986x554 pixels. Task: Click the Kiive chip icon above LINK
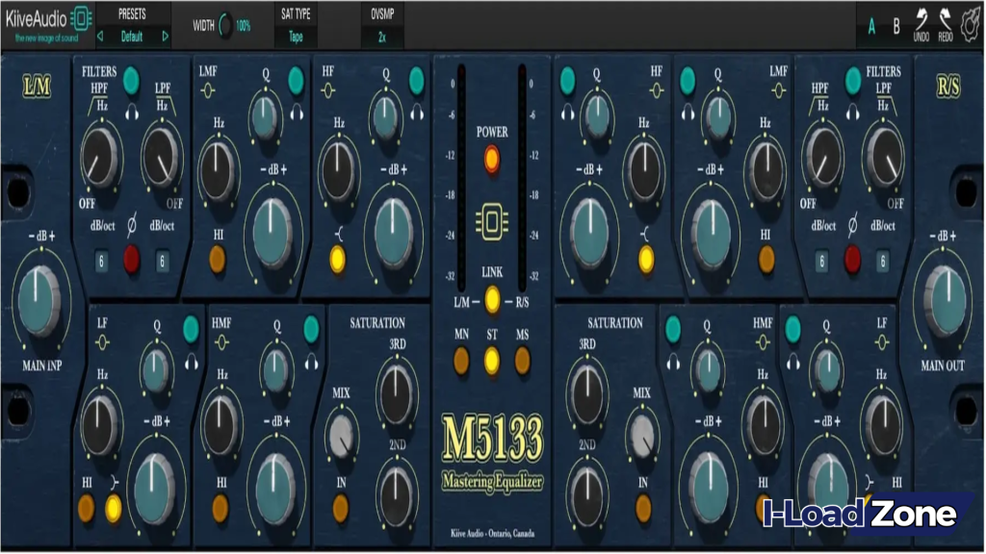pyautogui.click(x=491, y=221)
